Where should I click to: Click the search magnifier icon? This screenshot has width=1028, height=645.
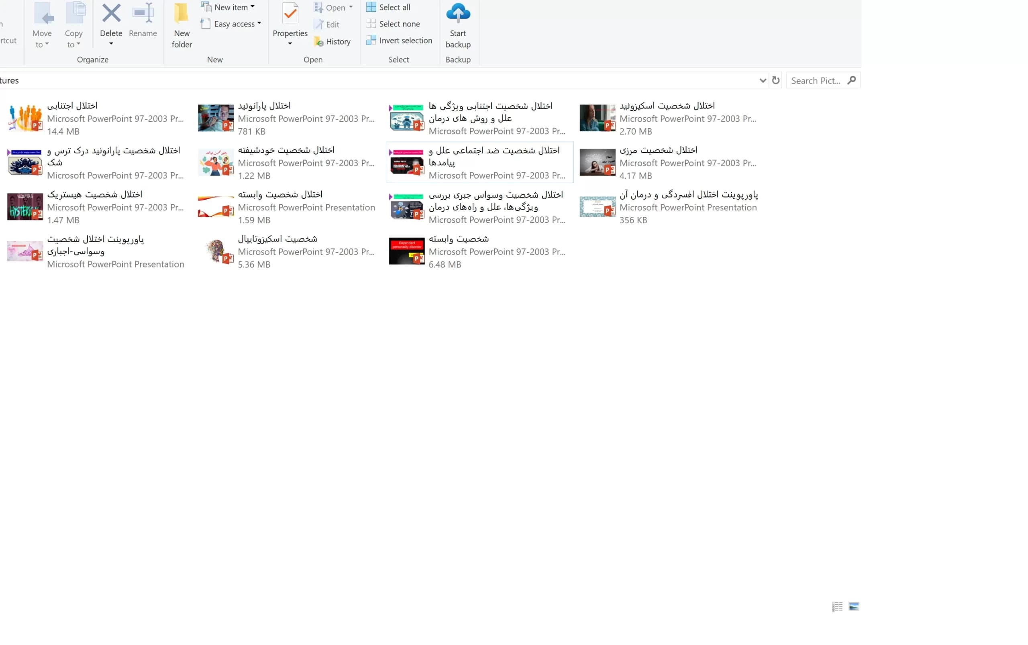851,80
